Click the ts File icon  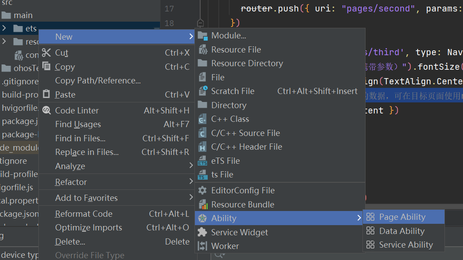tap(202, 175)
